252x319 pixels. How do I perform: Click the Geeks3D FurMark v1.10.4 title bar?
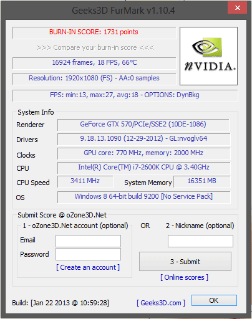pos(124,11)
